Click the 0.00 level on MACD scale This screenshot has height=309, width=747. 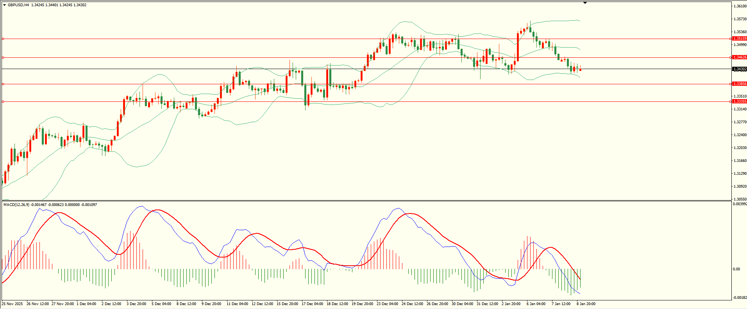click(x=736, y=269)
